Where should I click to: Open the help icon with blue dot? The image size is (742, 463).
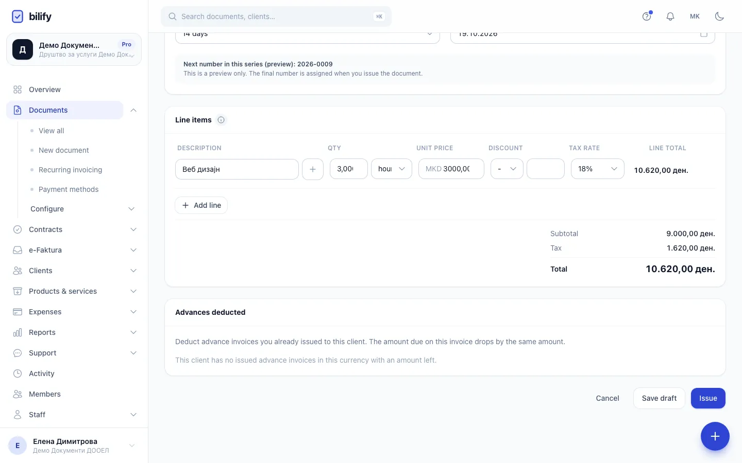pyautogui.click(x=647, y=16)
